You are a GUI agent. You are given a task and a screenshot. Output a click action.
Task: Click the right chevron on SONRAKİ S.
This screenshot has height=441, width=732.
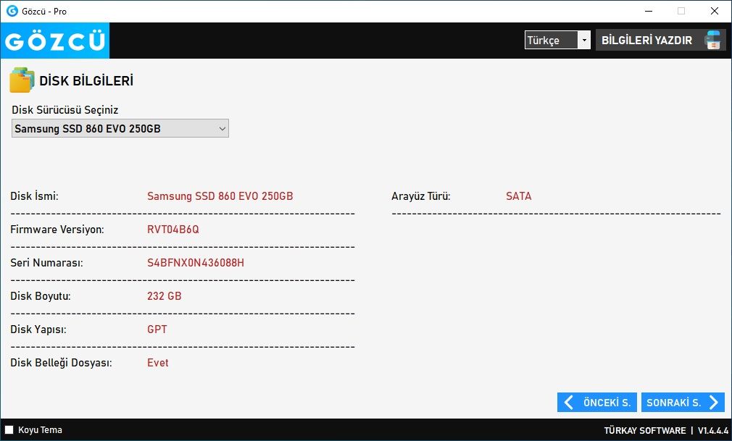pyautogui.click(x=713, y=403)
